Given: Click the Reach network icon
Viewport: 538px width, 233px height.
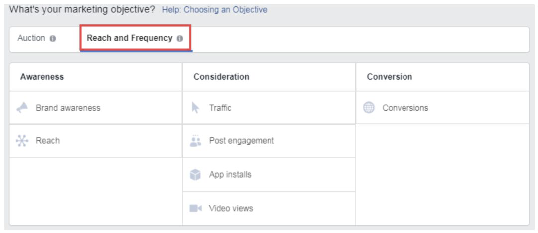Looking at the screenshot, I should (22, 141).
